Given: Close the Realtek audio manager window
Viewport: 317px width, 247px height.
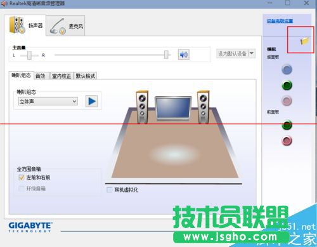Looking at the screenshot, I should (306, 3).
